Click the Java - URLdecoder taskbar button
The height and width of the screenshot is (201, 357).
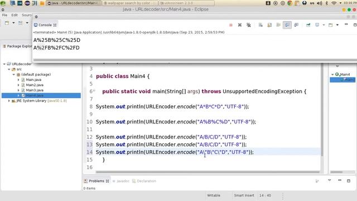point(73,3)
